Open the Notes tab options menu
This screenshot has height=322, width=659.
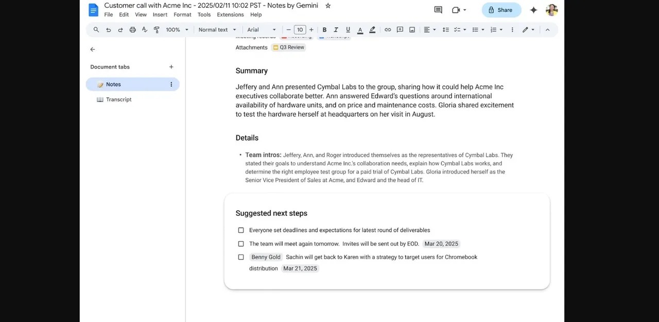(171, 84)
